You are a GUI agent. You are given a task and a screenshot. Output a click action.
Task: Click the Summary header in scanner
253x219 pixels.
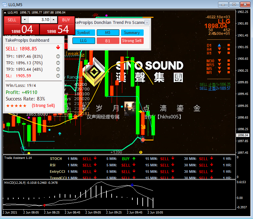tap(132, 33)
